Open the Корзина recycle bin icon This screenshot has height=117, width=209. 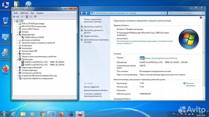[x=6, y=22]
